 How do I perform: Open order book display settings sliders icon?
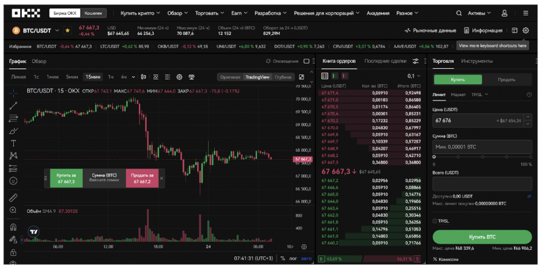tap(416, 62)
